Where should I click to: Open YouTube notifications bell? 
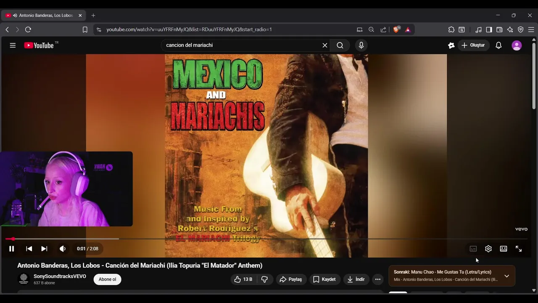[498, 45]
